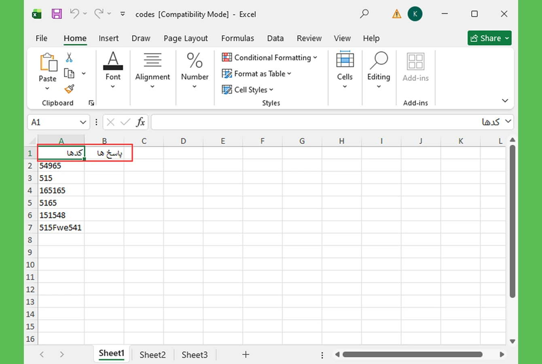
Task: Open the Number format group button
Action: coord(195,71)
